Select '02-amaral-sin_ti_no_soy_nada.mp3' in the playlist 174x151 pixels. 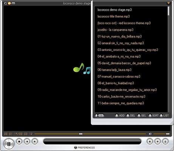point(121,43)
